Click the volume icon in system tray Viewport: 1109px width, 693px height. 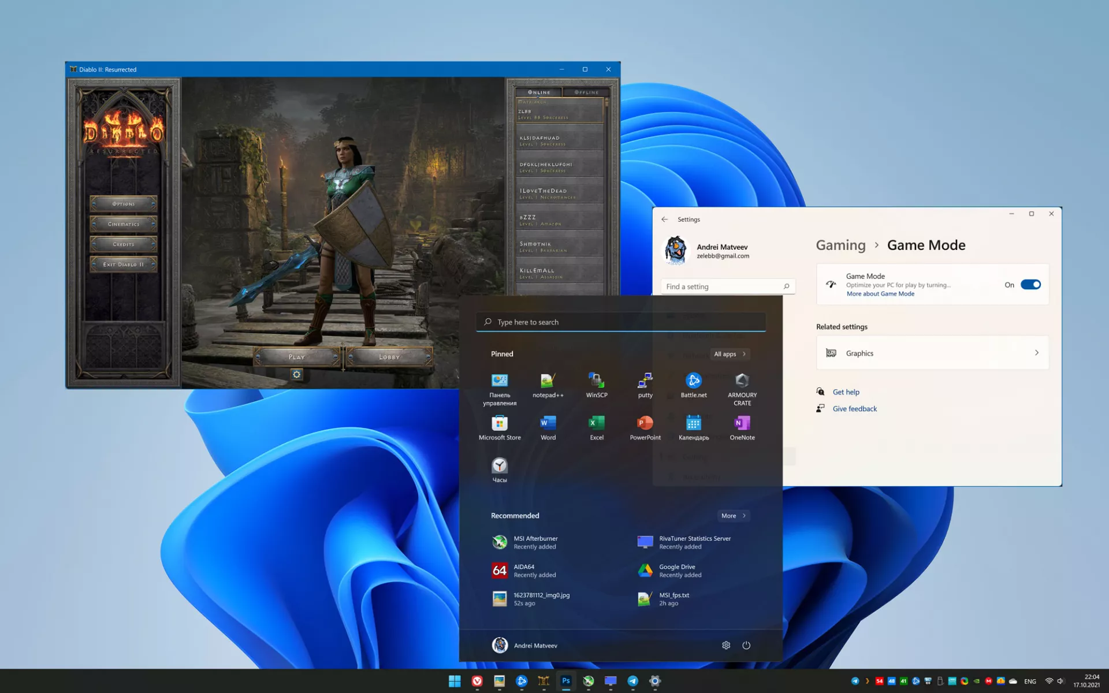tap(1060, 681)
